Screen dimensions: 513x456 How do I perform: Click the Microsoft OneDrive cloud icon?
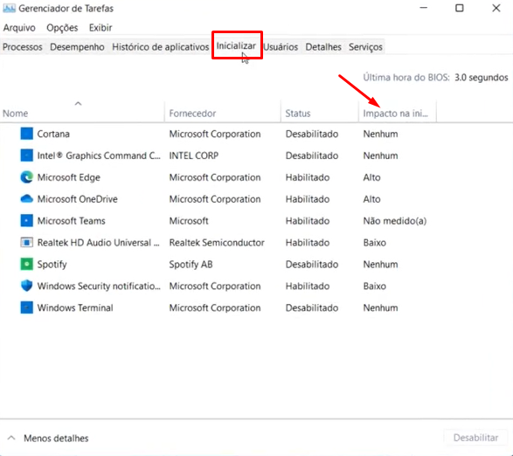coord(26,199)
